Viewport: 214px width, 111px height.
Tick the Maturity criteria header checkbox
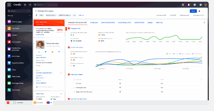click(x=74, y=79)
